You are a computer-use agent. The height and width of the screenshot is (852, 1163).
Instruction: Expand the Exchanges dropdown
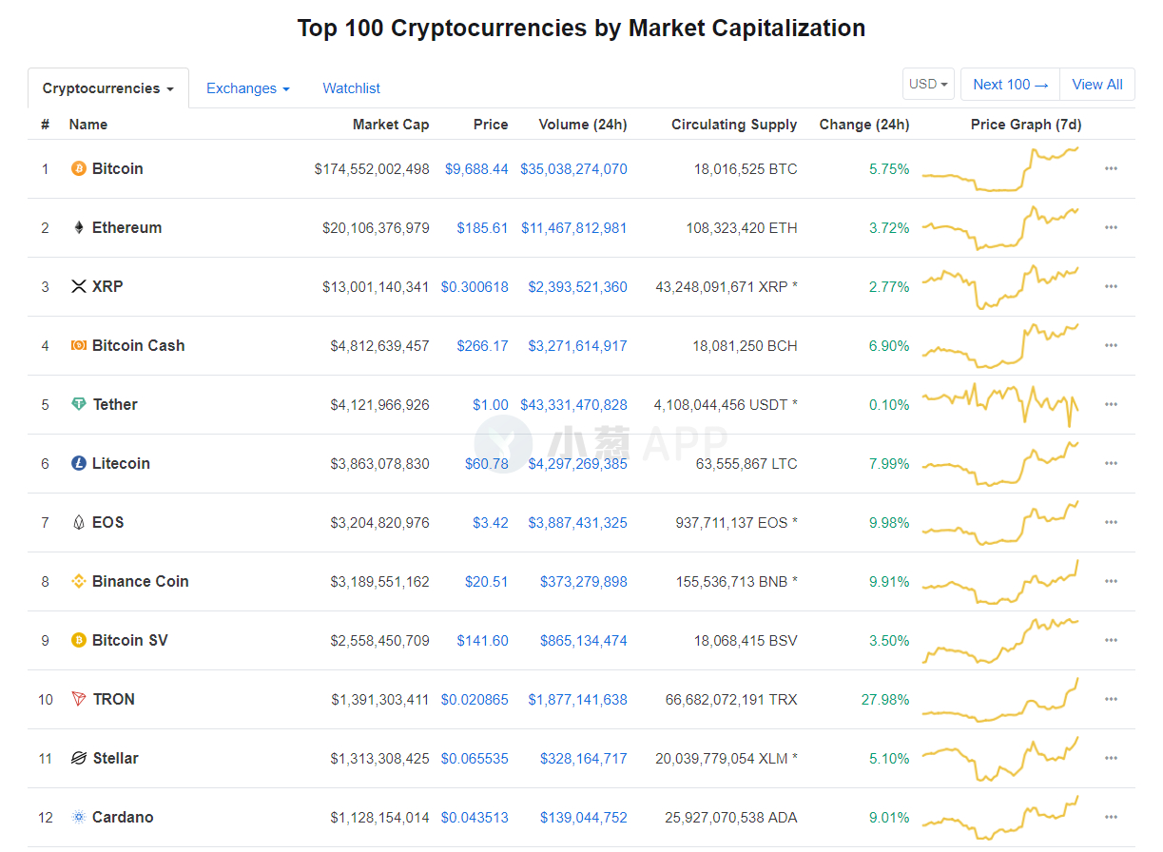pyautogui.click(x=248, y=88)
